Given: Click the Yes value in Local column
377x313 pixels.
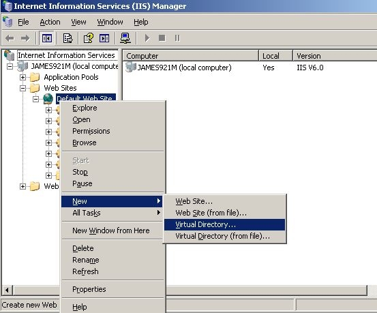Looking at the screenshot, I should point(269,68).
